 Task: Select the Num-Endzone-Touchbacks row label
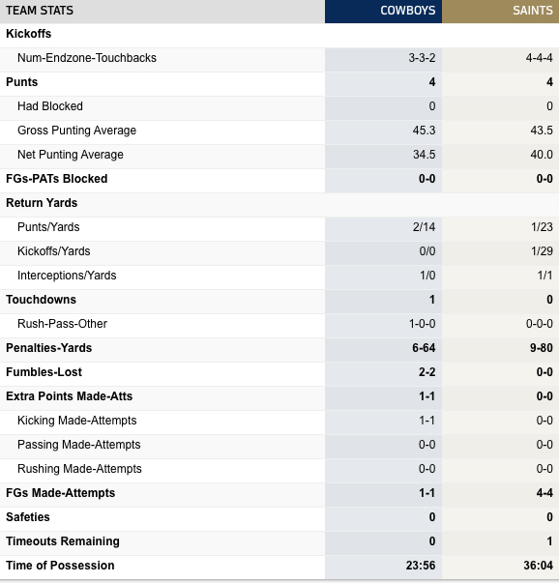[87, 58]
